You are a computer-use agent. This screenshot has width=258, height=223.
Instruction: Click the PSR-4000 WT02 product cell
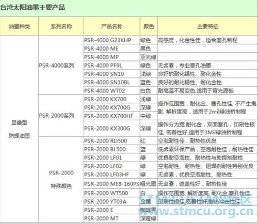pyautogui.click(x=112, y=91)
